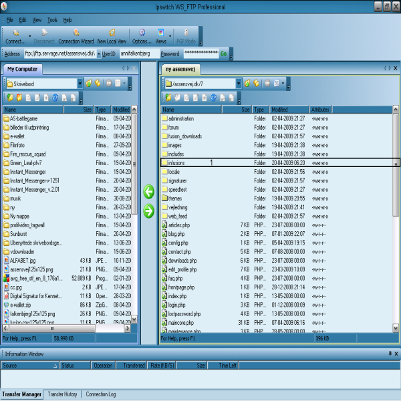
Task: Click into the Address field
Action: (x=60, y=53)
